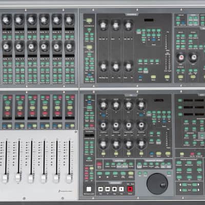Click the sixth channel's top-row rotary encoder
The height and width of the screenshot is (205, 205).
pyautogui.click(x=69, y=19)
